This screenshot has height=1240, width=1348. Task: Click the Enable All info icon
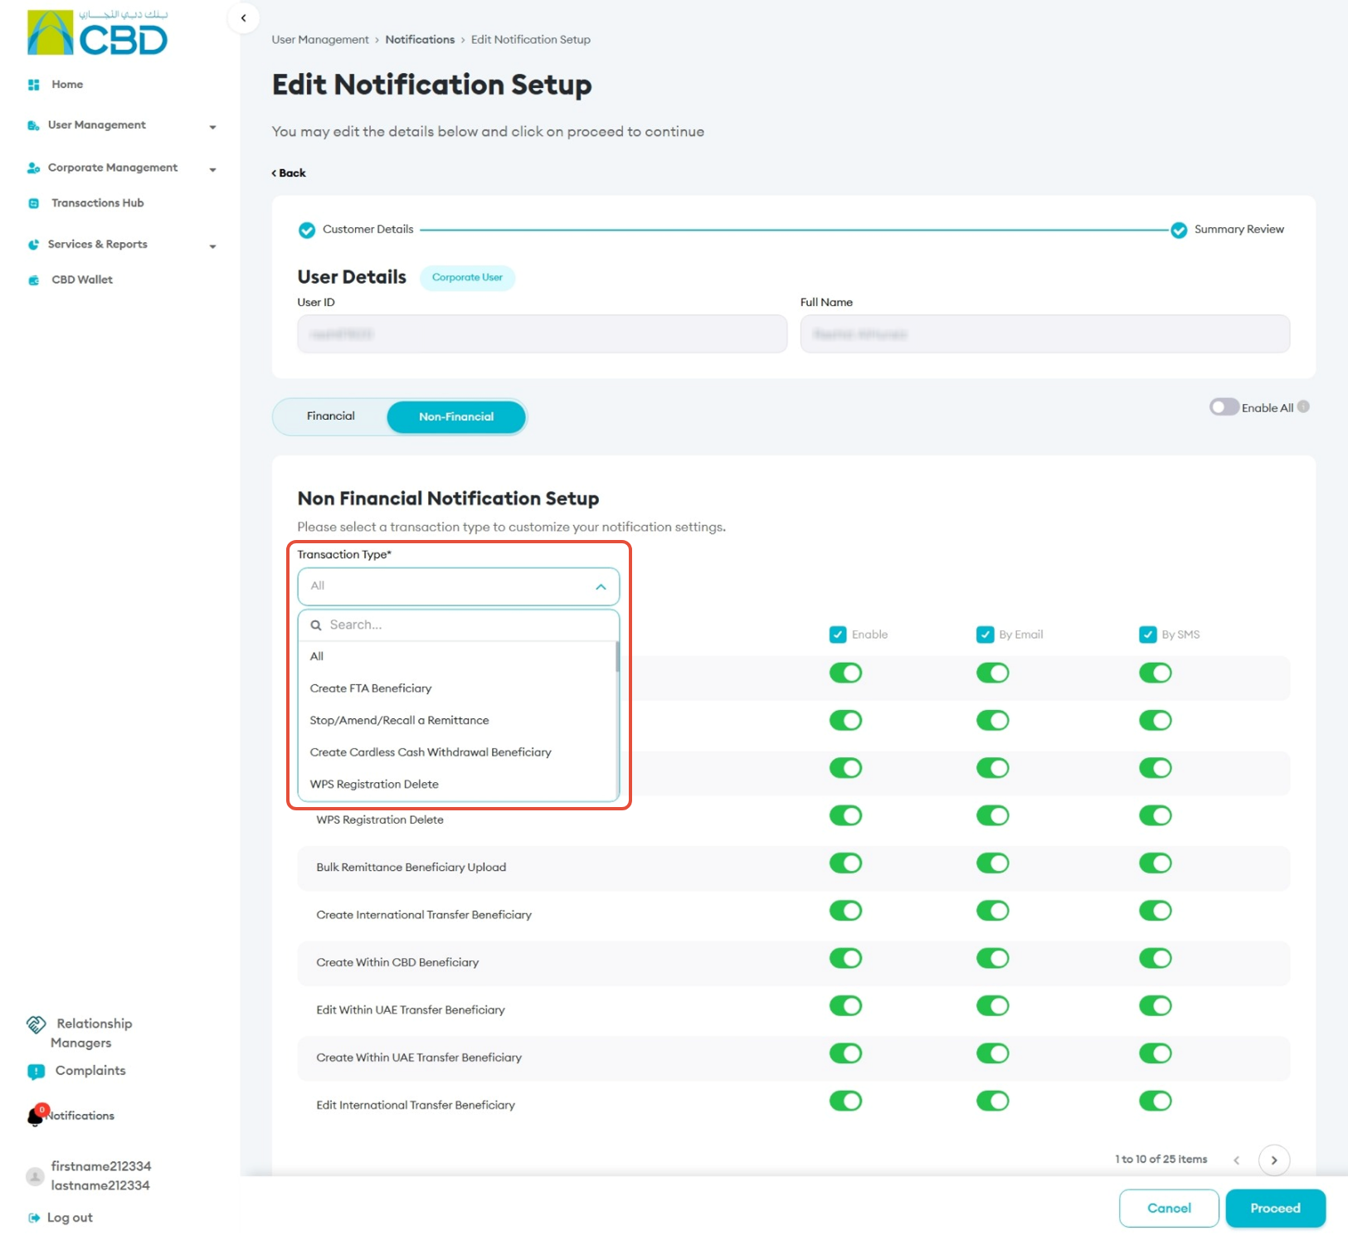click(1303, 407)
